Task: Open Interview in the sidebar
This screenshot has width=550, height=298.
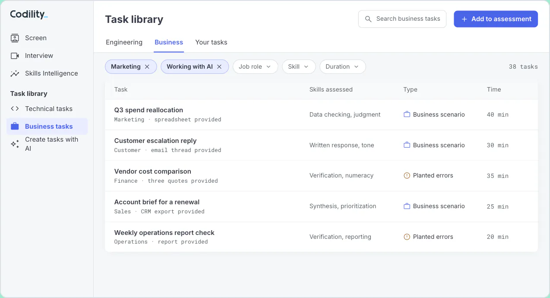Action: [x=47, y=56]
